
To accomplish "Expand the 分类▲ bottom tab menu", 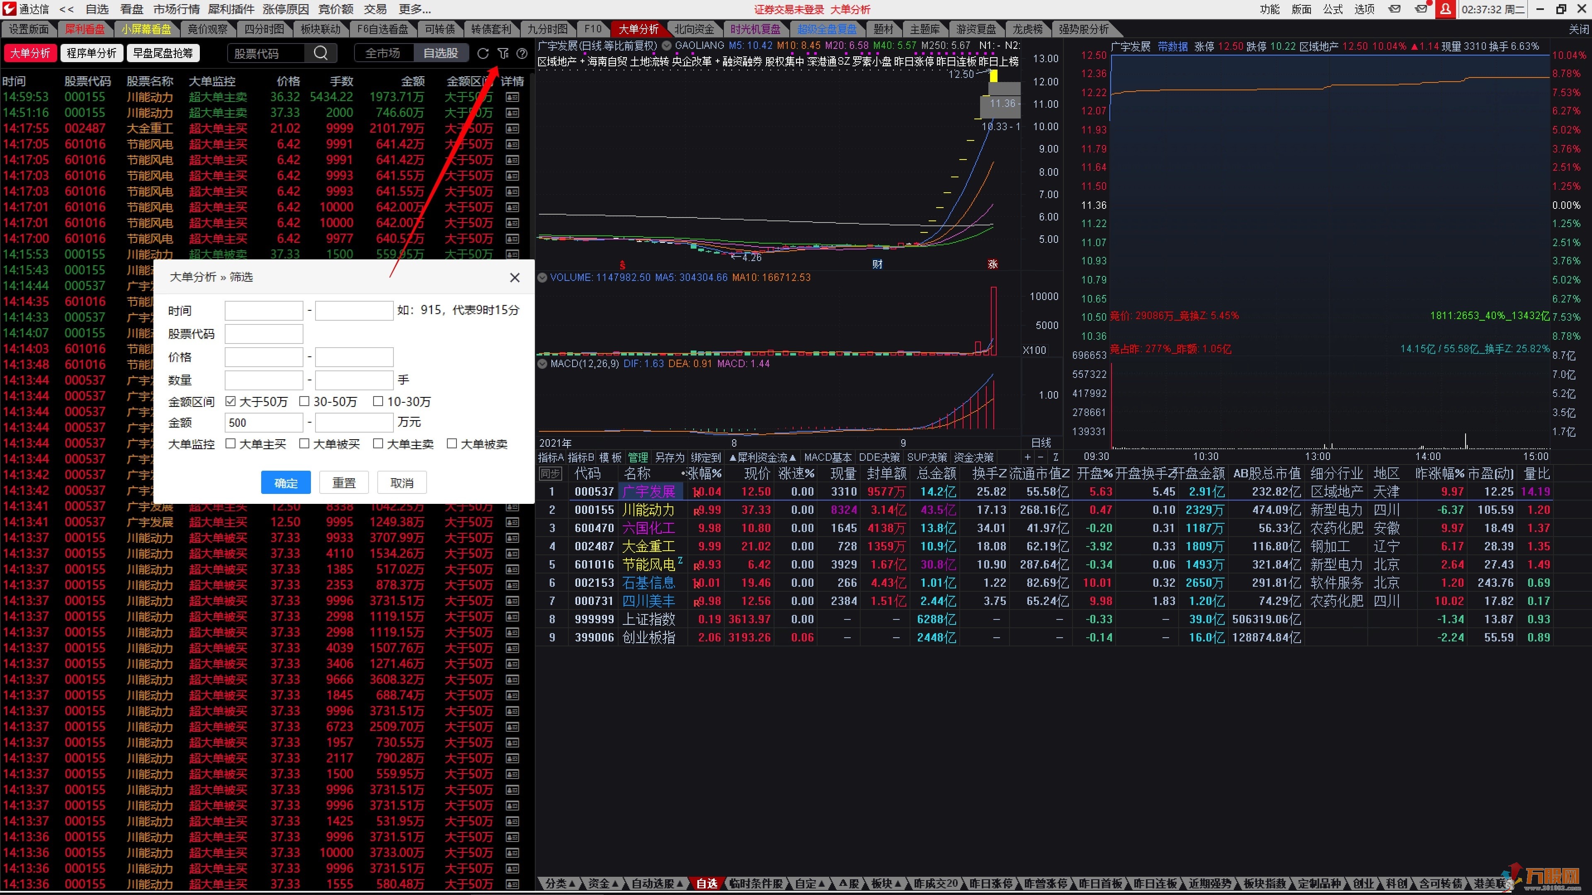I will (x=560, y=884).
